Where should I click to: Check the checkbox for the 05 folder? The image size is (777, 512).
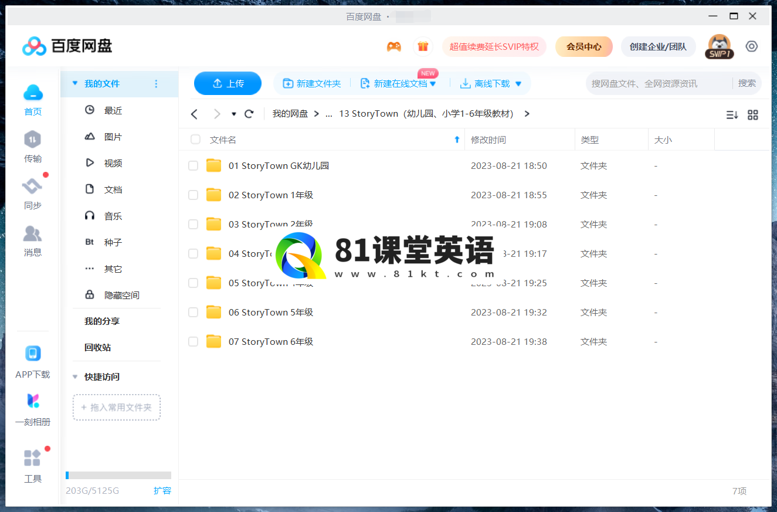pos(193,283)
